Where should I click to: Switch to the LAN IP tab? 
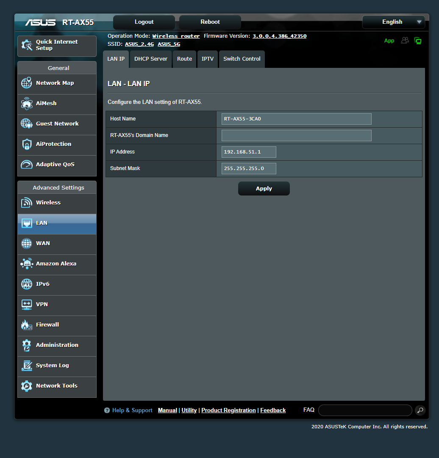pos(116,59)
